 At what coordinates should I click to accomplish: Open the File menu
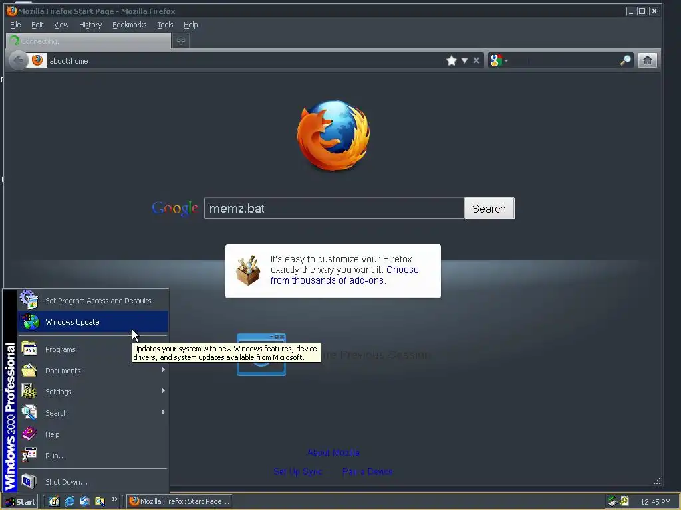click(15, 25)
